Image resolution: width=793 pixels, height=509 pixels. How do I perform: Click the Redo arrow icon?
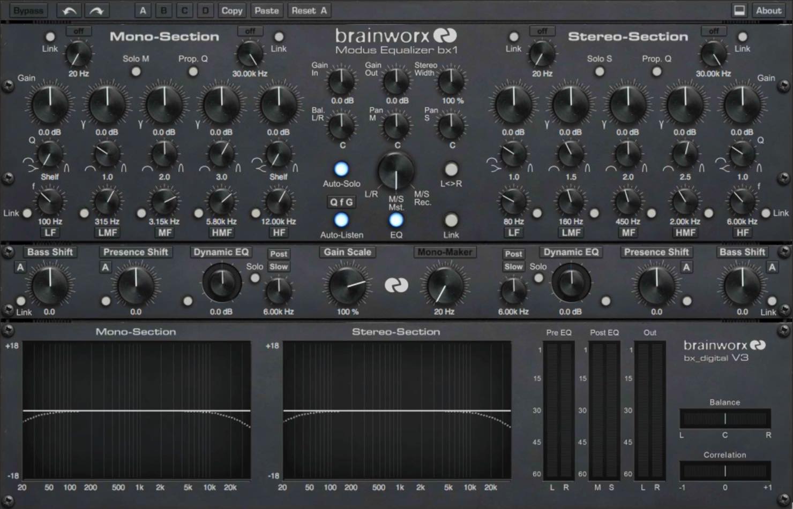[96, 10]
